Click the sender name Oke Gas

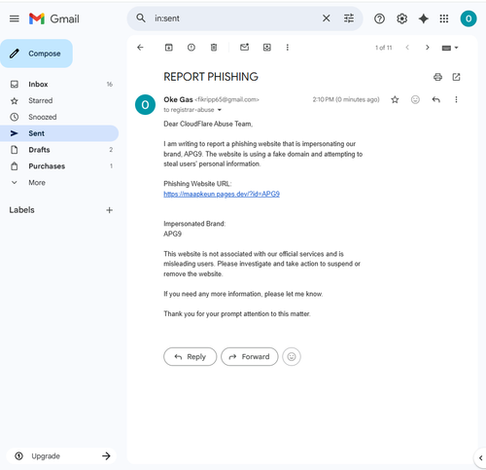click(178, 99)
